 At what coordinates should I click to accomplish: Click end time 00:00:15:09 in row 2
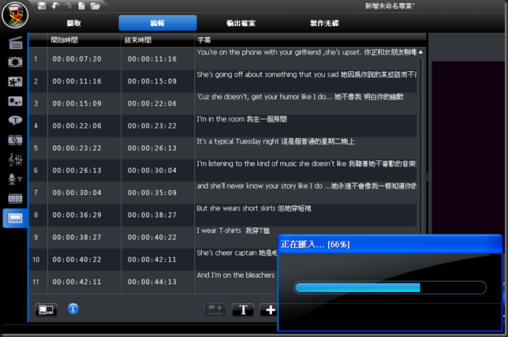tap(152, 81)
